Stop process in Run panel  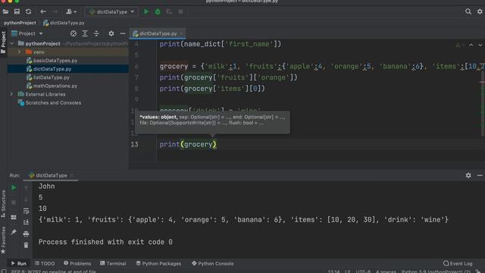[x=14, y=202]
